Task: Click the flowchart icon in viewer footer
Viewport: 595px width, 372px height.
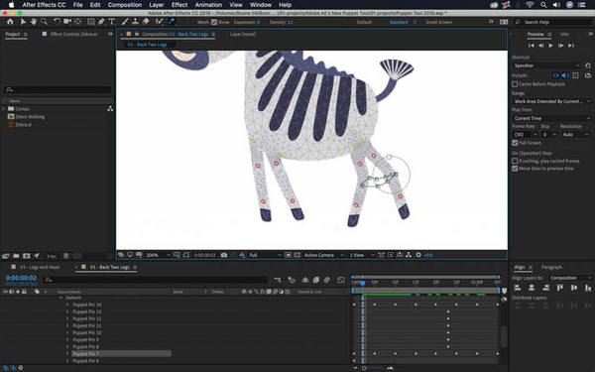Action: point(409,255)
